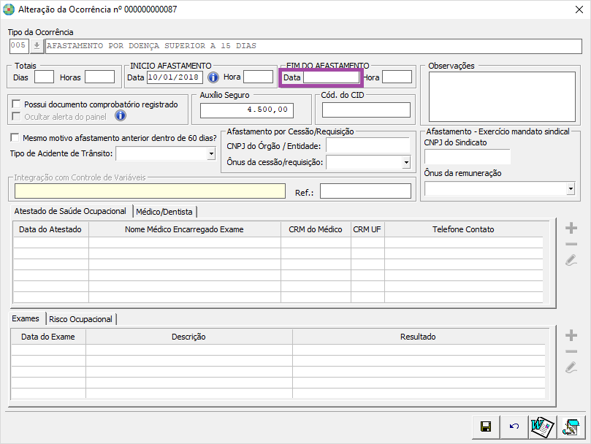Image resolution: width=591 pixels, height=444 pixels.
Task: Enable Possui documento comprobatório registrado checkbox
Action: (x=16, y=104)
